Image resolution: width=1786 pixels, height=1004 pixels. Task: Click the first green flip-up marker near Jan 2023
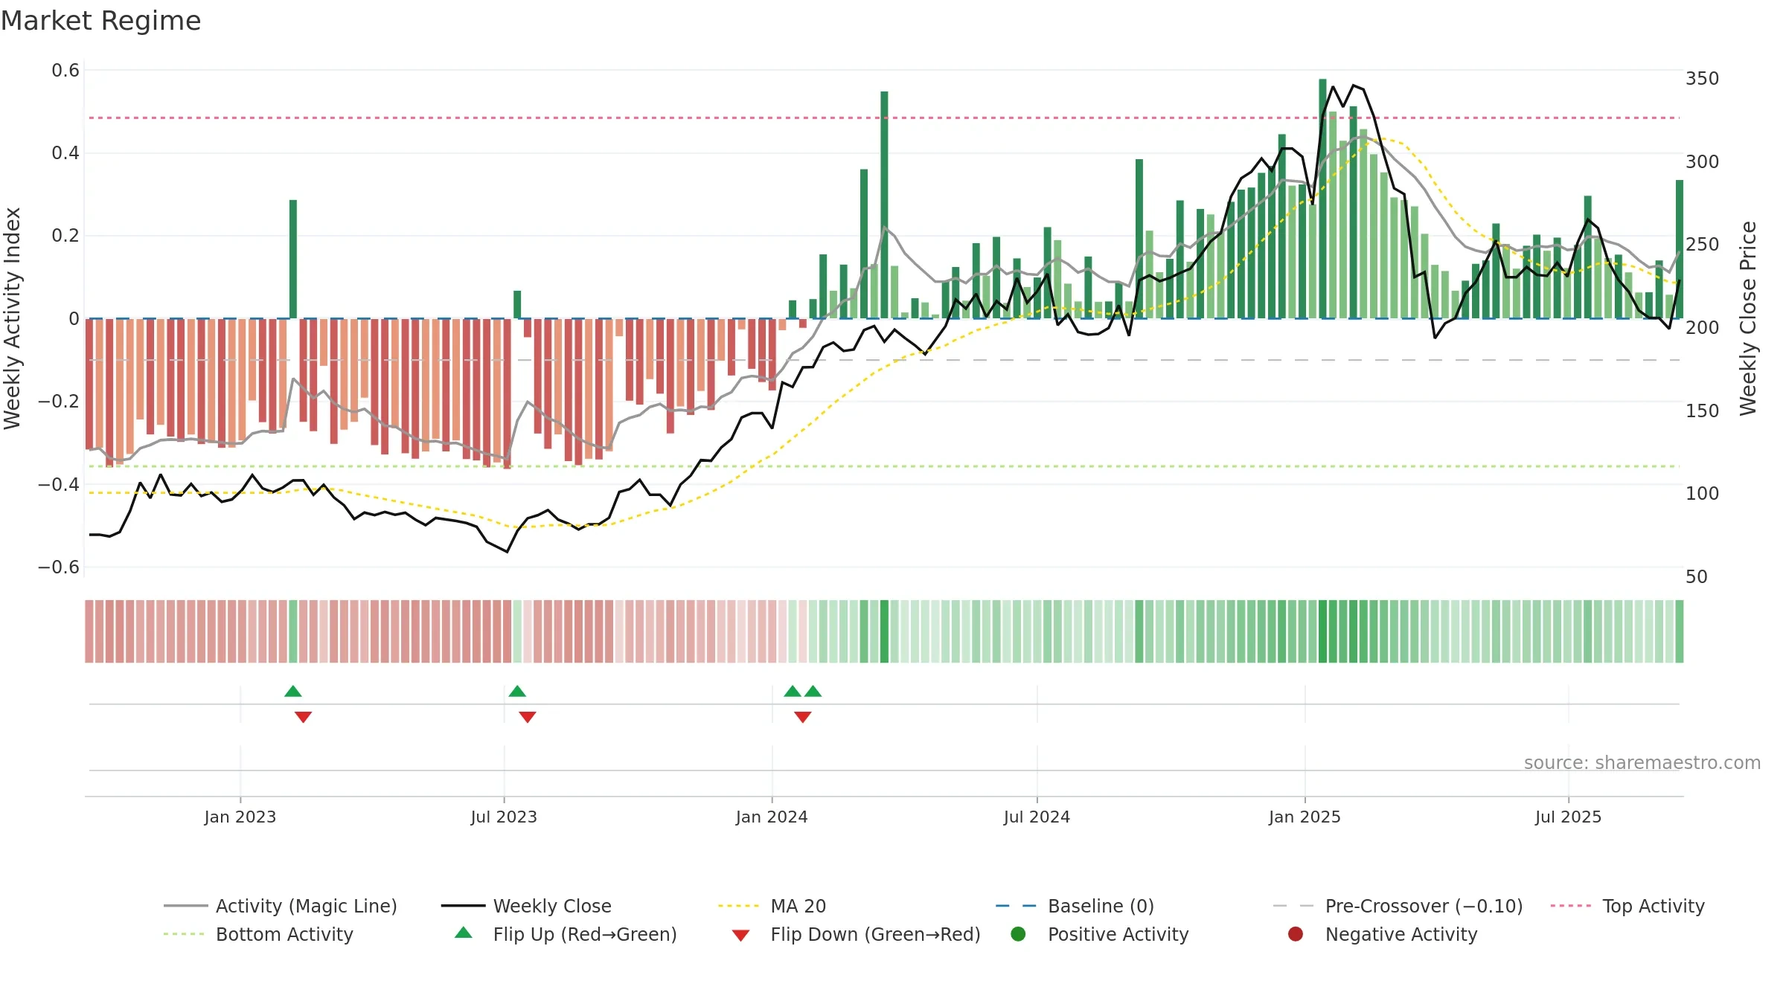(x=293, y=692)
